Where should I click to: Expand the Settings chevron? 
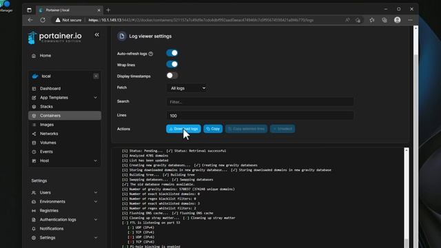(x=96, y=238)
